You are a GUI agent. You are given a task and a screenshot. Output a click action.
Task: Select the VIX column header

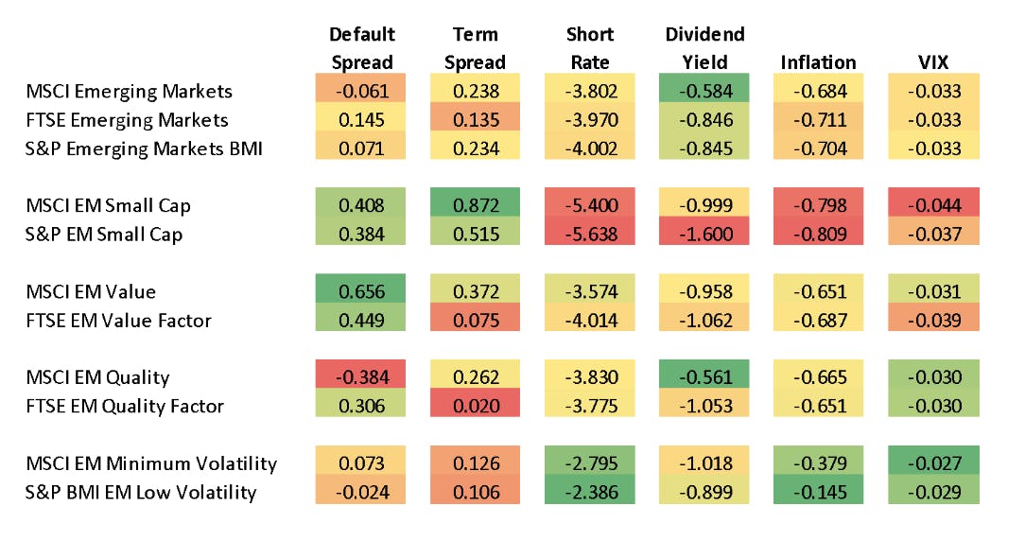pos(932,62)
